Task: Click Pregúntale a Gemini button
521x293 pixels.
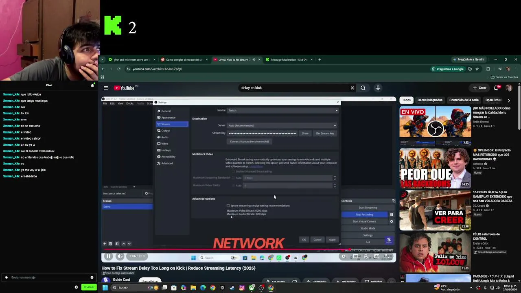Action: pos(468,60)
